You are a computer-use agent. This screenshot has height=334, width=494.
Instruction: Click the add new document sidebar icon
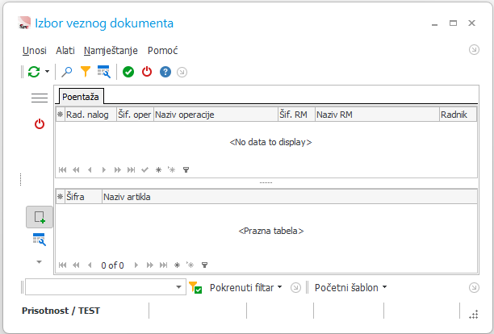coord(40,217)
